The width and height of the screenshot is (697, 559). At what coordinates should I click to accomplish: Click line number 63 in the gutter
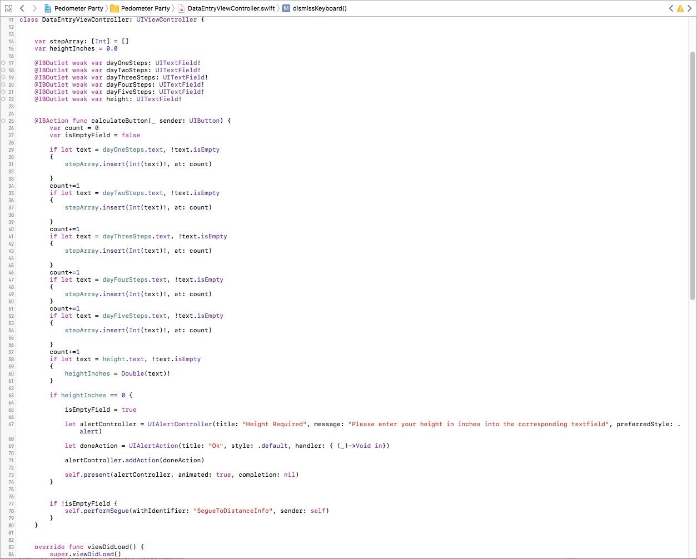[11, 395]
